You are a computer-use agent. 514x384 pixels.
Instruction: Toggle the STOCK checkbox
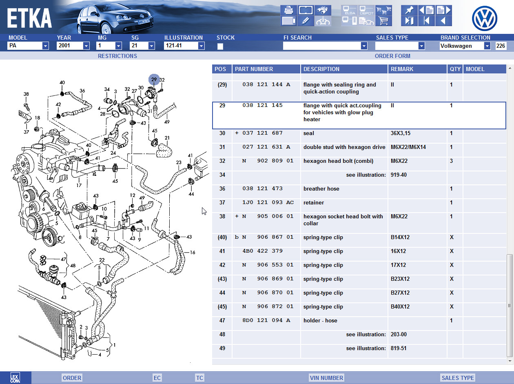[x=220, y=46]
